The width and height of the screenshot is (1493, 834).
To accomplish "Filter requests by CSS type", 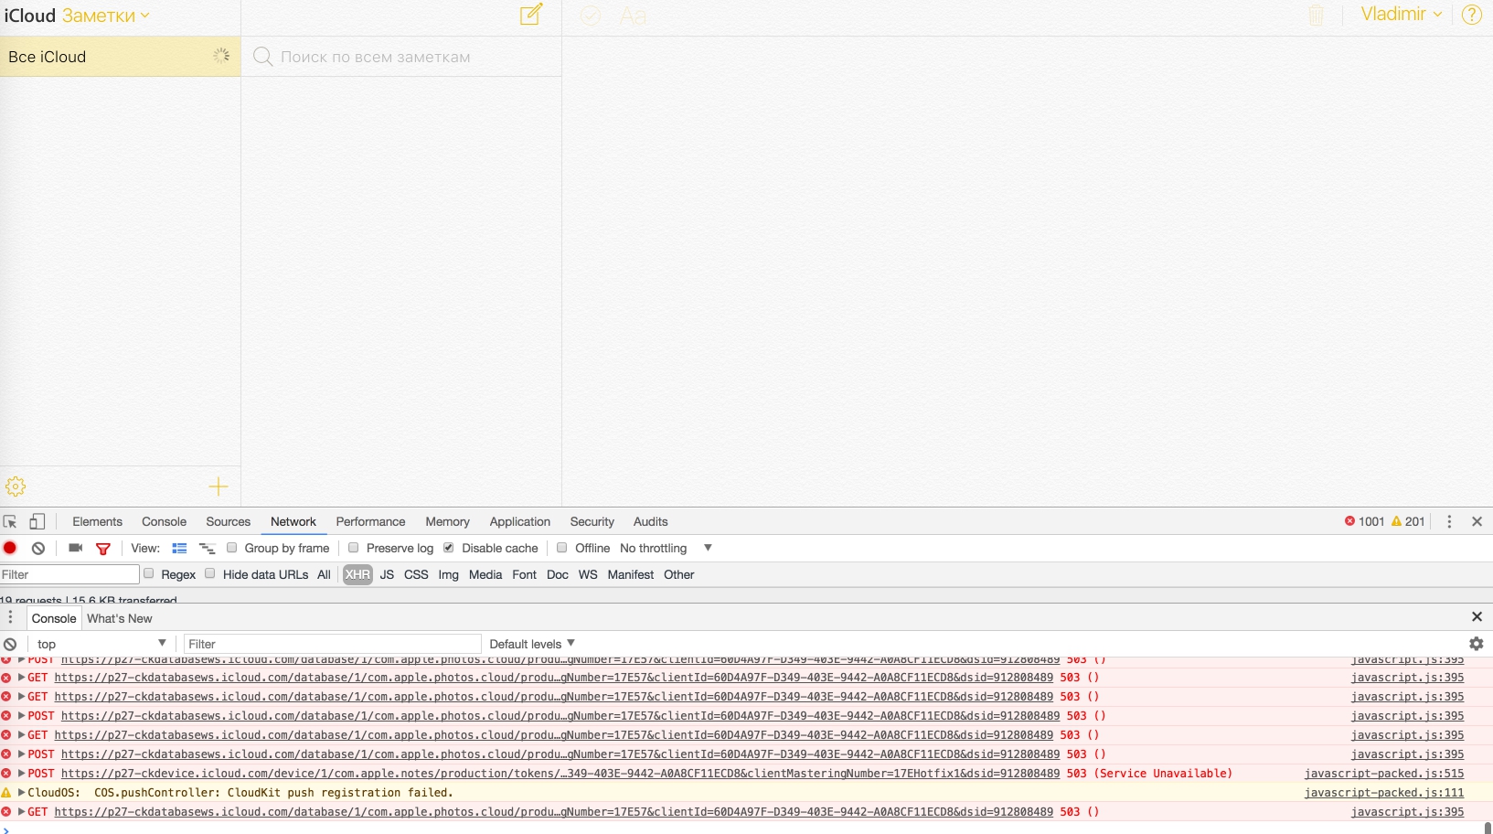I will pos(416,574).
